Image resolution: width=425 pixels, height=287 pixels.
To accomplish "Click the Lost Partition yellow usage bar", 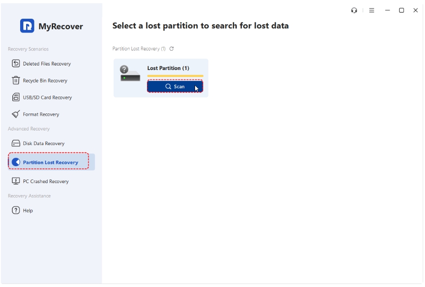I will click(x=175, y=76).
